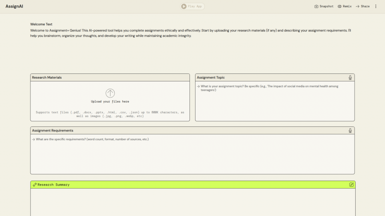Click the Play App button
385x216 pixels.
pos(192,6)
